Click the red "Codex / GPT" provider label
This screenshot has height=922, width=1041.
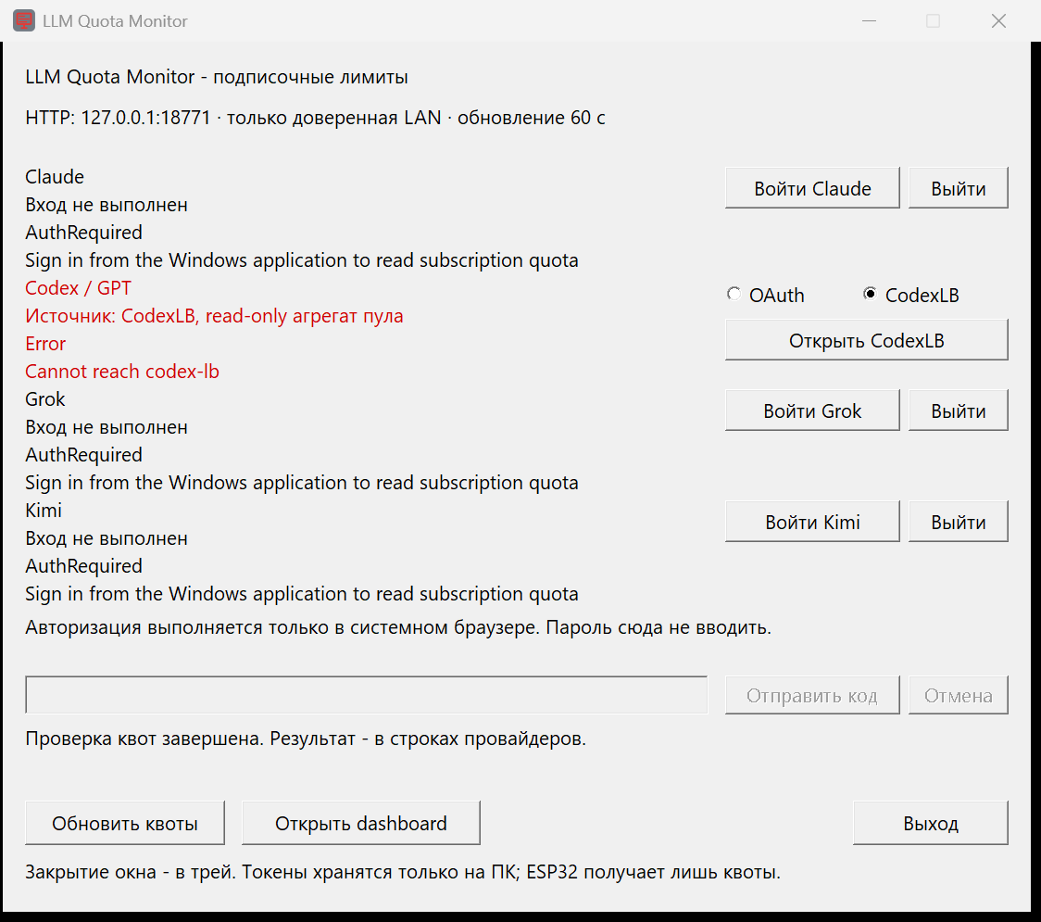tap(79, 288)
